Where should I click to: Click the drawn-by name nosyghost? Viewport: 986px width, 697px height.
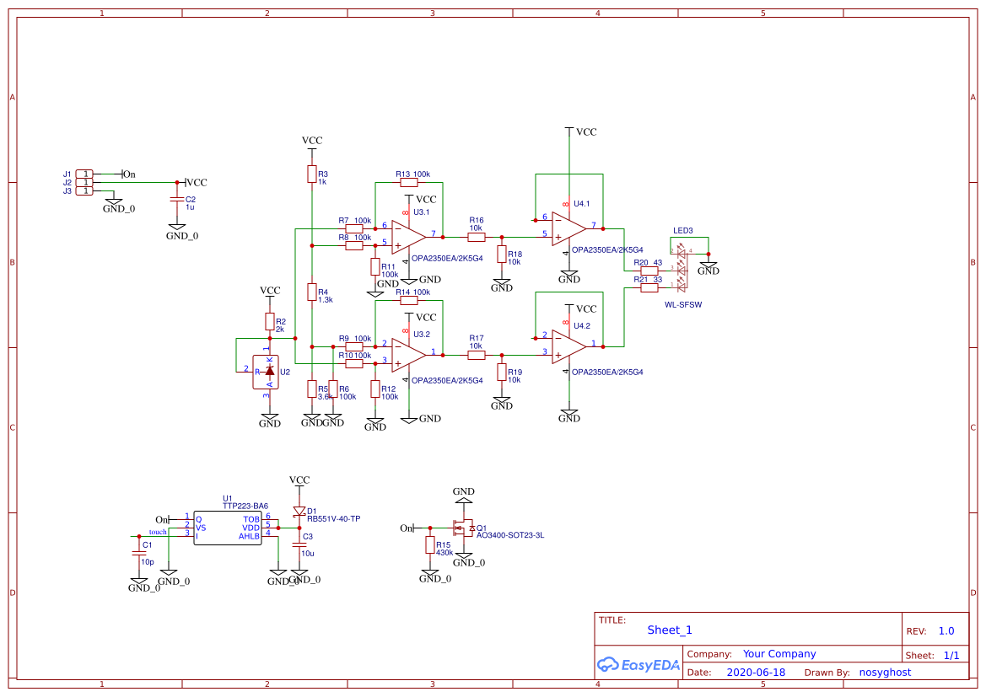coord(884,672)
